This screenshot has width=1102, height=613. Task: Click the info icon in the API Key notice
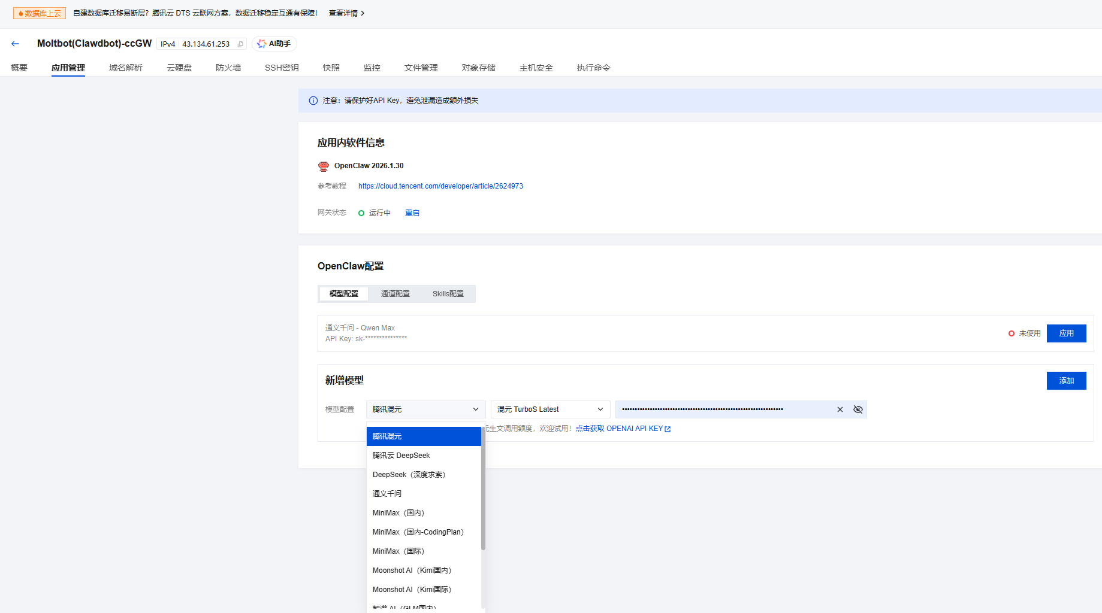pyautogui.click(x=313, y=101)
